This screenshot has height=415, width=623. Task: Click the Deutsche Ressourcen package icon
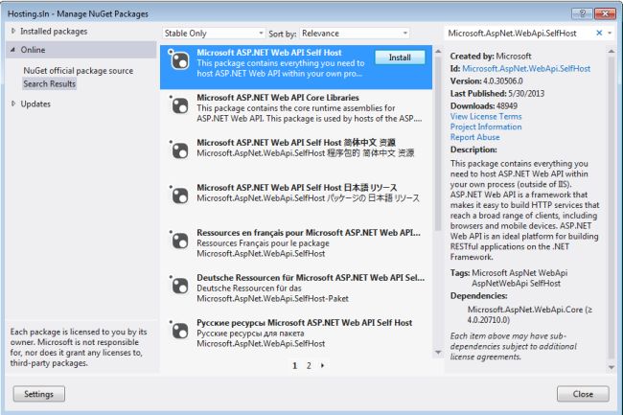179,286
